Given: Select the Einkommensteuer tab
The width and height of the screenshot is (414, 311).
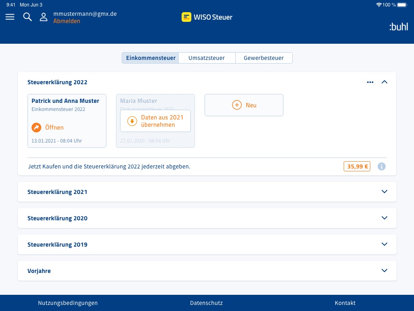Looking at the screenshot, I should click(x=150, y=58).
